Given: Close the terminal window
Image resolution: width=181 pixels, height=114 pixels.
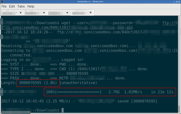Looking at the screenshot, I should [x=179, y=2].
